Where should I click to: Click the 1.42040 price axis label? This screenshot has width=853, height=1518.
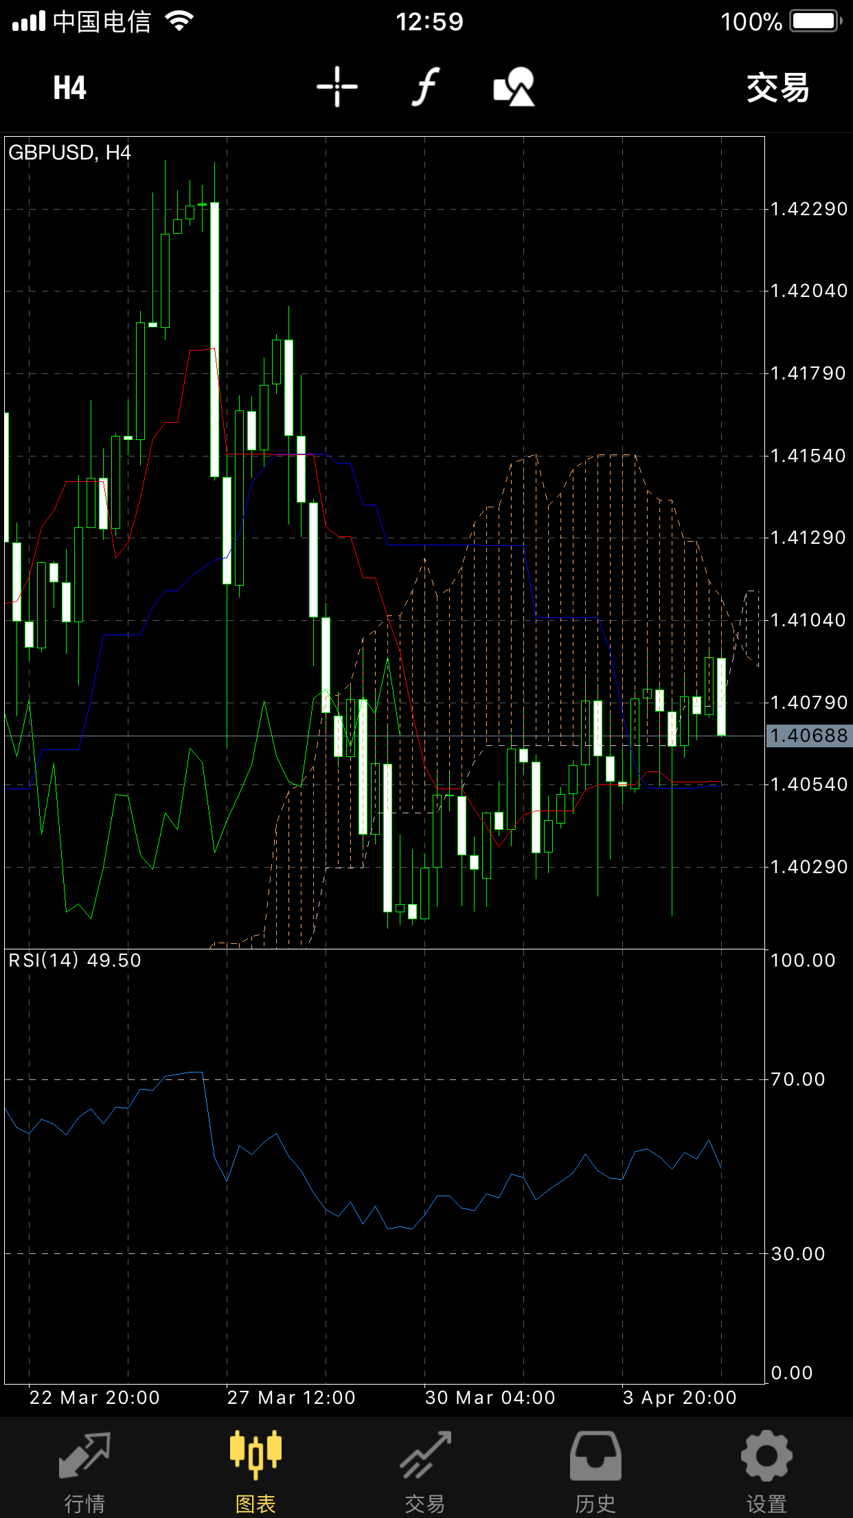(x=809, y=291)
